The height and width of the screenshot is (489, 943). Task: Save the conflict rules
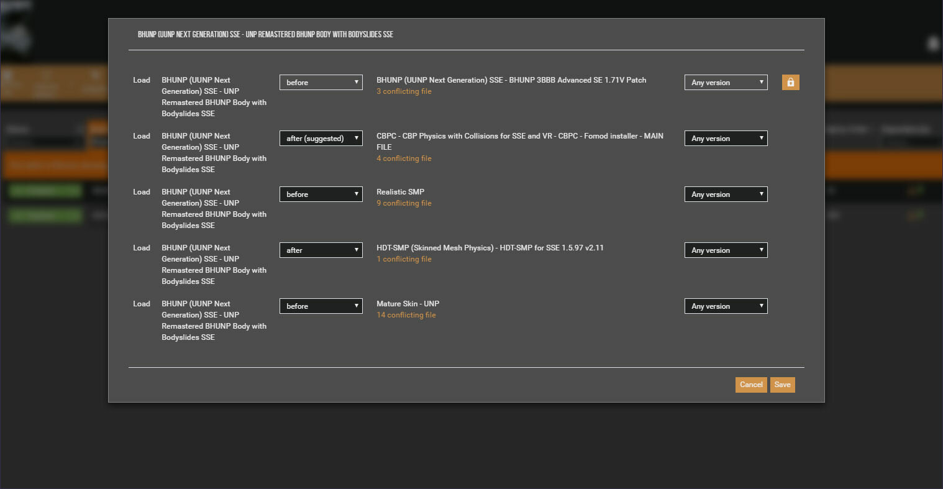tap(783, 385)
